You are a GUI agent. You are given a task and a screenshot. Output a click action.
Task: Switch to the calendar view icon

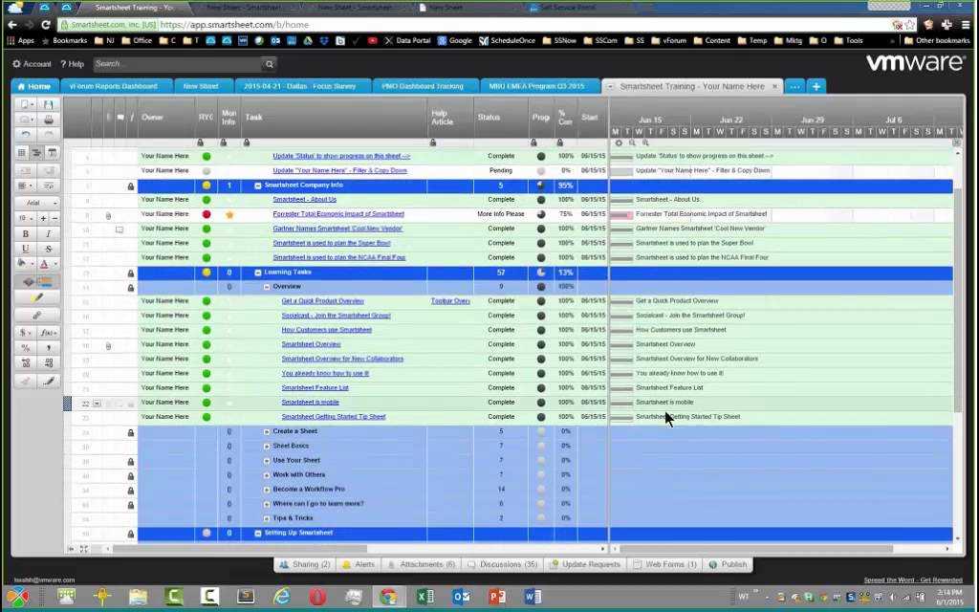(x=53, y=152)
